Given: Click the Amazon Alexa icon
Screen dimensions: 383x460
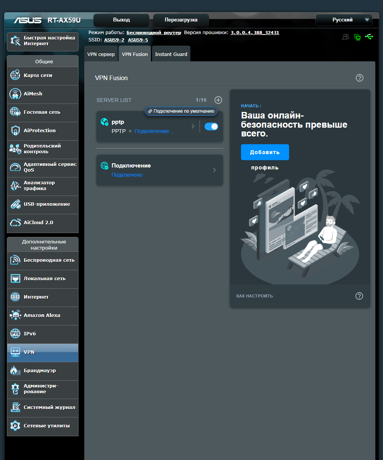Looking at the screenshot, I should coord(15,315).
